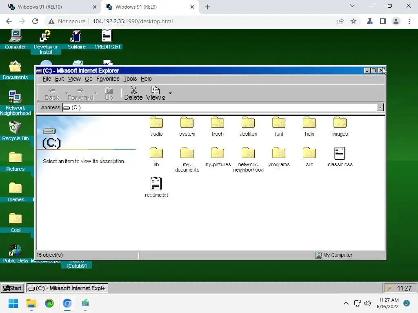Open the desktop folder in explorer
418x313 pixels.
pos(248,127)
